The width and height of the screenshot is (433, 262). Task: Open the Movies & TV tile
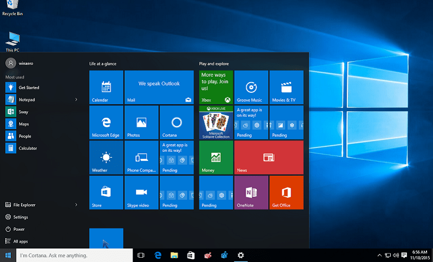286,88
